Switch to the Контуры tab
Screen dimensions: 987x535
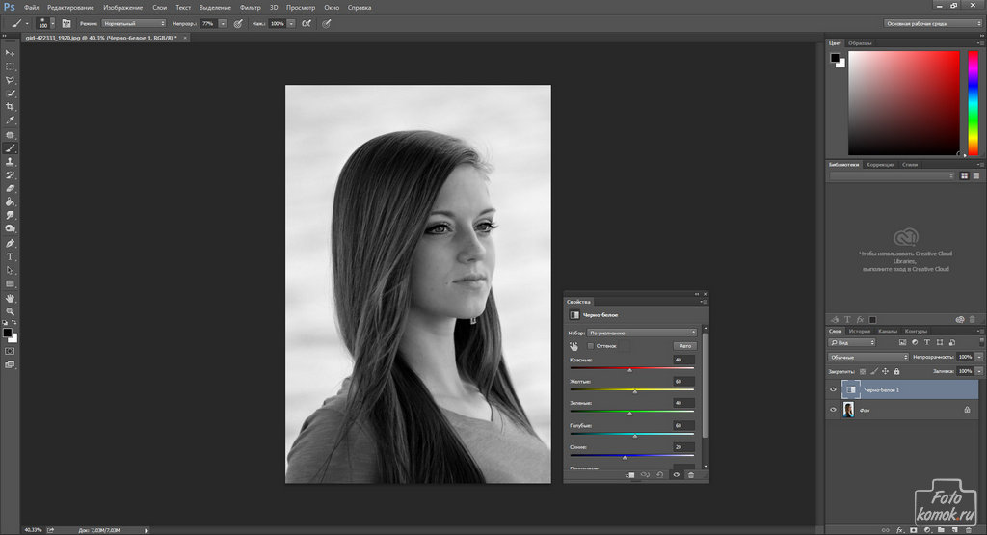tap(916, 331)
